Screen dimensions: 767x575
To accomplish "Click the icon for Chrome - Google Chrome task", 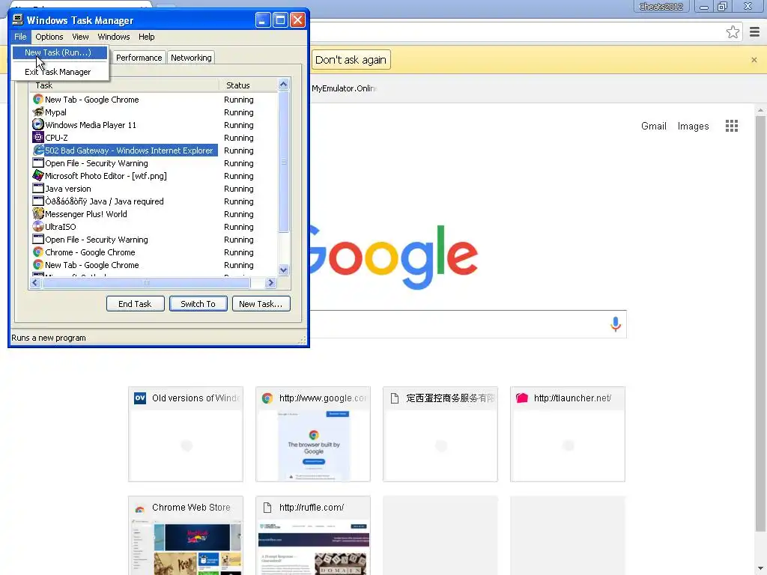I will (x=38, y=252).
